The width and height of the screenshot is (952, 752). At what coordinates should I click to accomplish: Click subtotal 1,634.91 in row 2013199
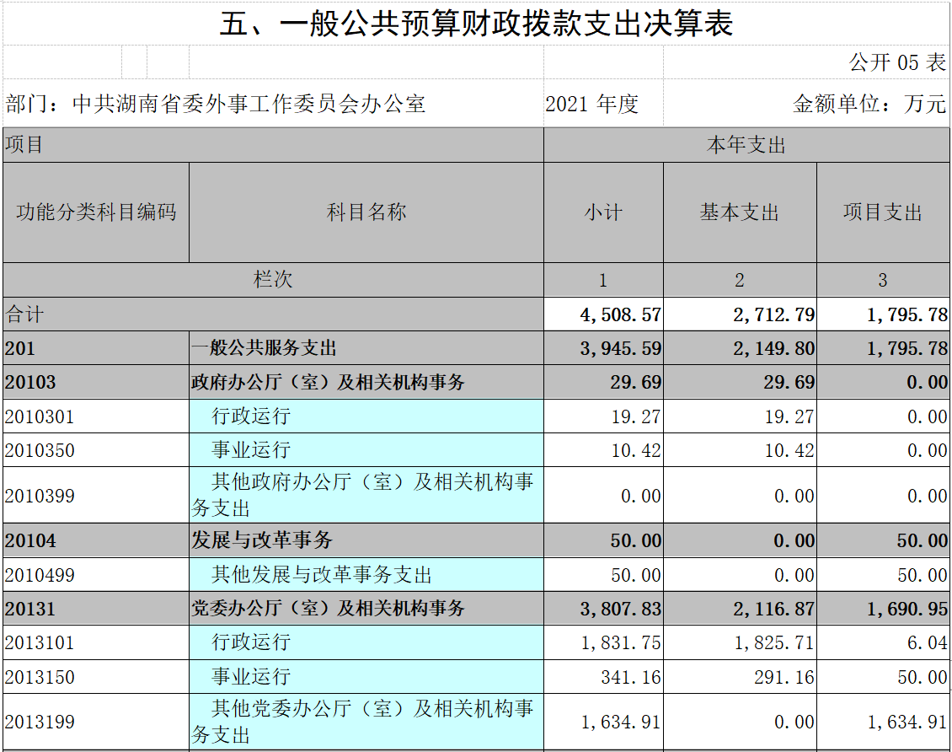pyautogui.click(x=603, y=722)
